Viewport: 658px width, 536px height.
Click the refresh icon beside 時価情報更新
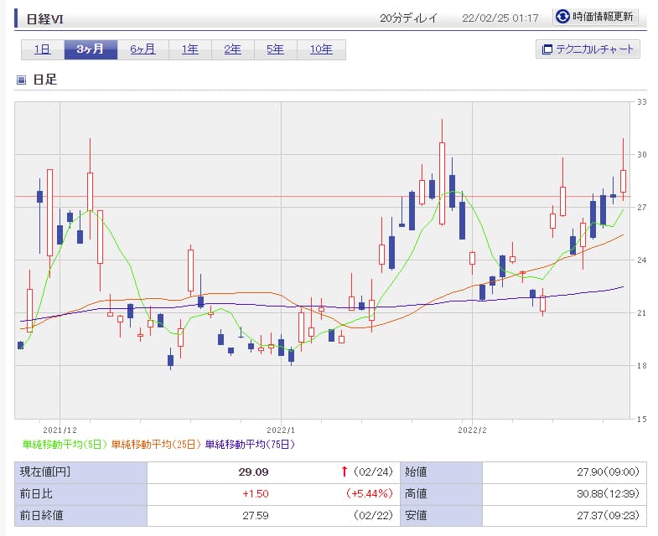click(563, 17)
